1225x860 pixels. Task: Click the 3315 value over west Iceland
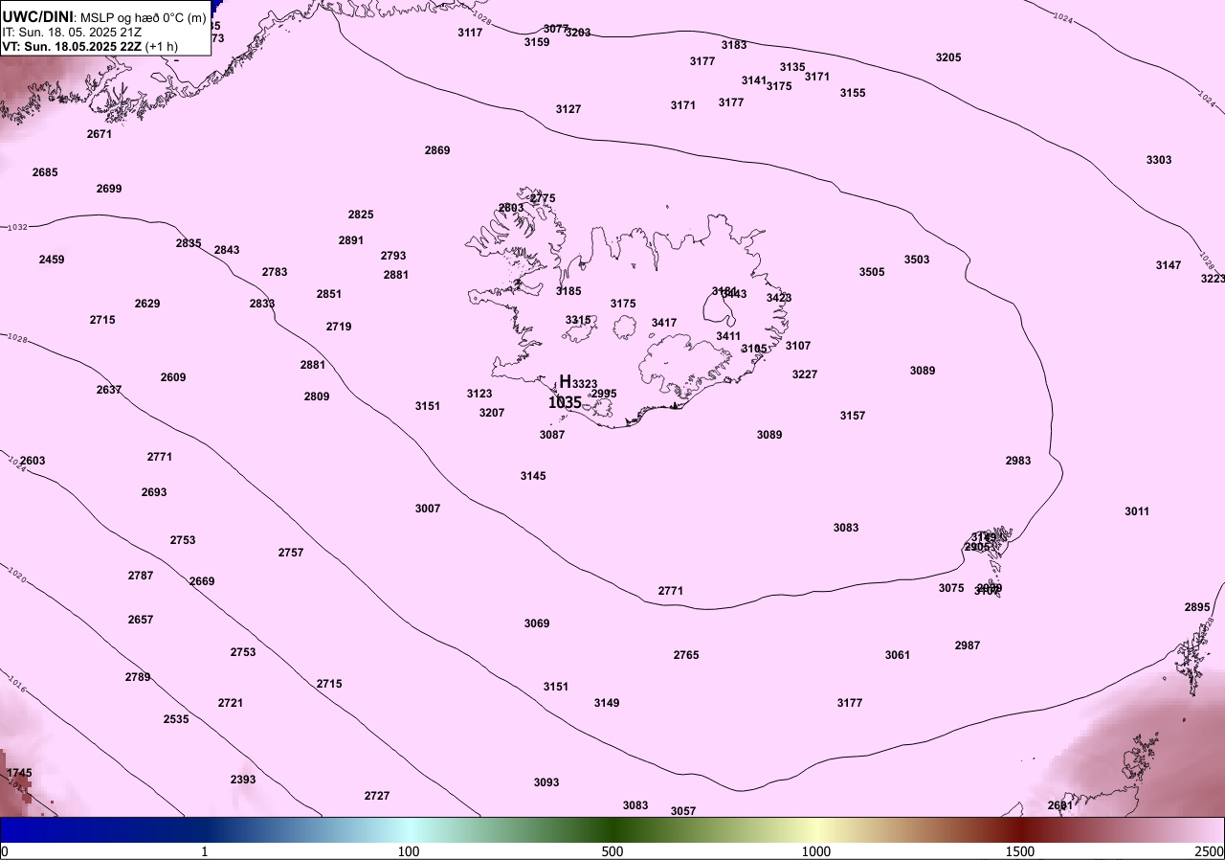click(x=578, y=320)
